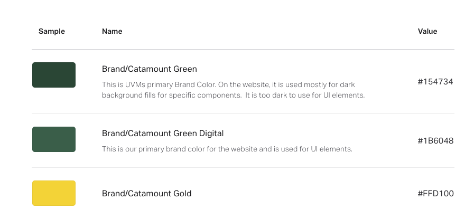Viewport: 474px width, 219px height.
Task: Click the Sample column header
Action: tap(52, 32)
